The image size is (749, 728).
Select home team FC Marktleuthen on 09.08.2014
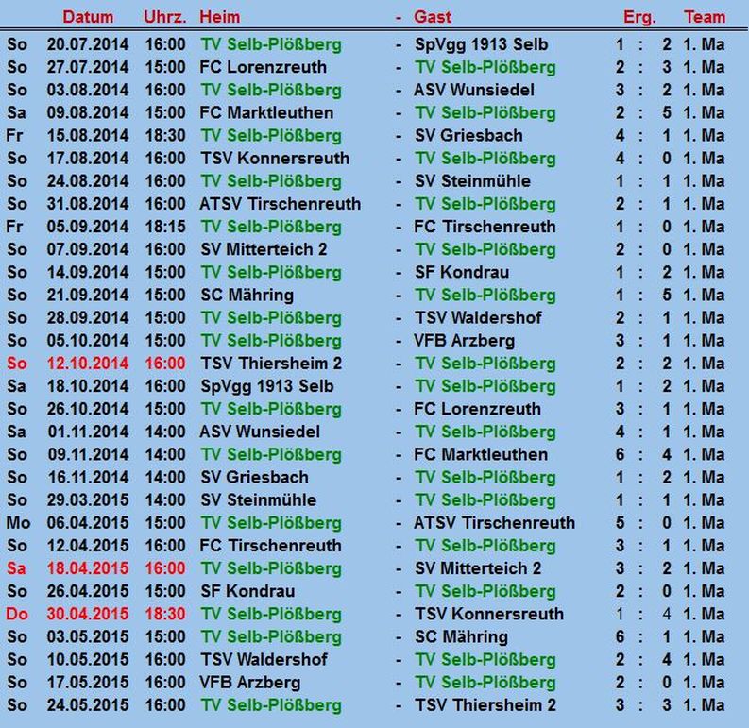266,112
